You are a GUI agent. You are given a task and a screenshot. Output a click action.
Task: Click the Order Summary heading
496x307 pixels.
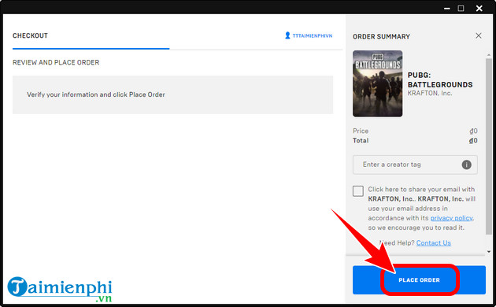point(381,37)
